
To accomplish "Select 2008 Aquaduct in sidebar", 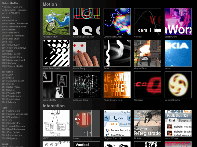I will click(x=9, y=20).
